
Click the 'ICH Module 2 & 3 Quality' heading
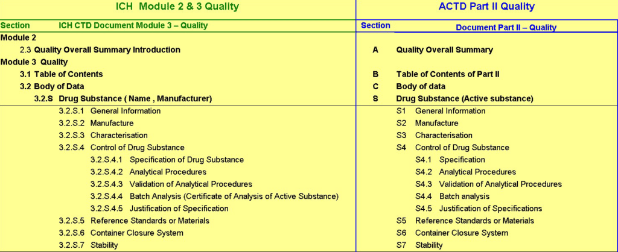pyautogui.click(x=177, y=7)
